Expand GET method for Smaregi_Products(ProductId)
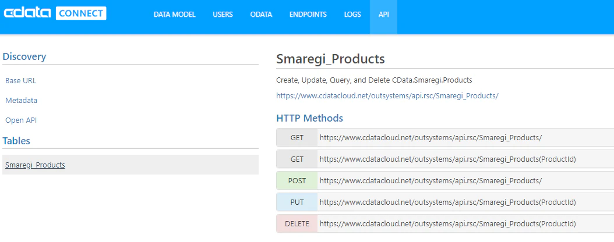The image size is (614, 242). [445, 159]
